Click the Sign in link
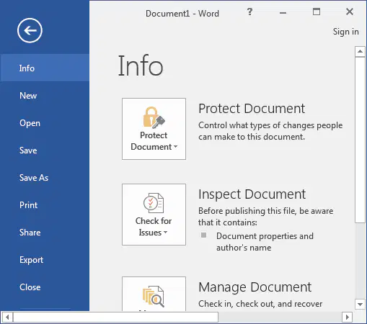This screenshot has height=324, width=367. click(x=345, y=32)
